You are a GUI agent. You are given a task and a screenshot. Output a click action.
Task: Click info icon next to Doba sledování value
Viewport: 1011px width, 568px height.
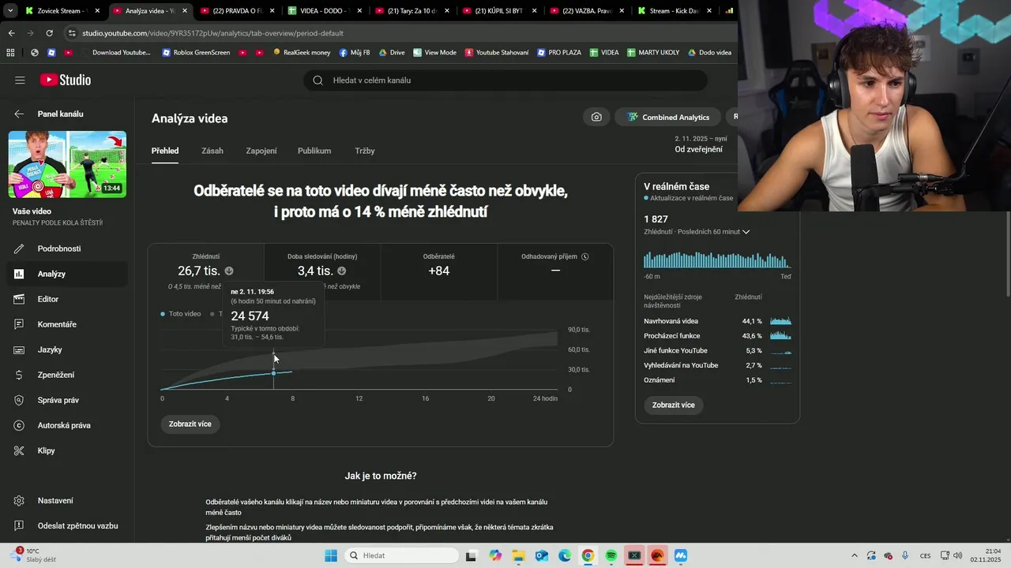341,271
